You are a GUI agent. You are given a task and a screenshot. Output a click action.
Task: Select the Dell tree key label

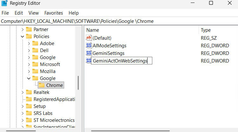(x=44, y=50)
